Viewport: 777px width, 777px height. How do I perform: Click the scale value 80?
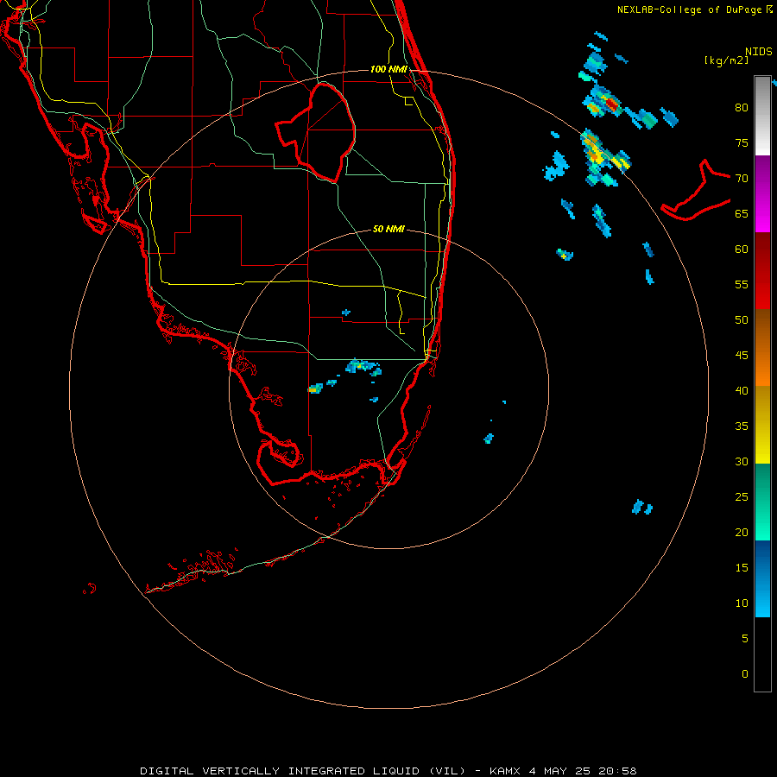pos(742,108)
